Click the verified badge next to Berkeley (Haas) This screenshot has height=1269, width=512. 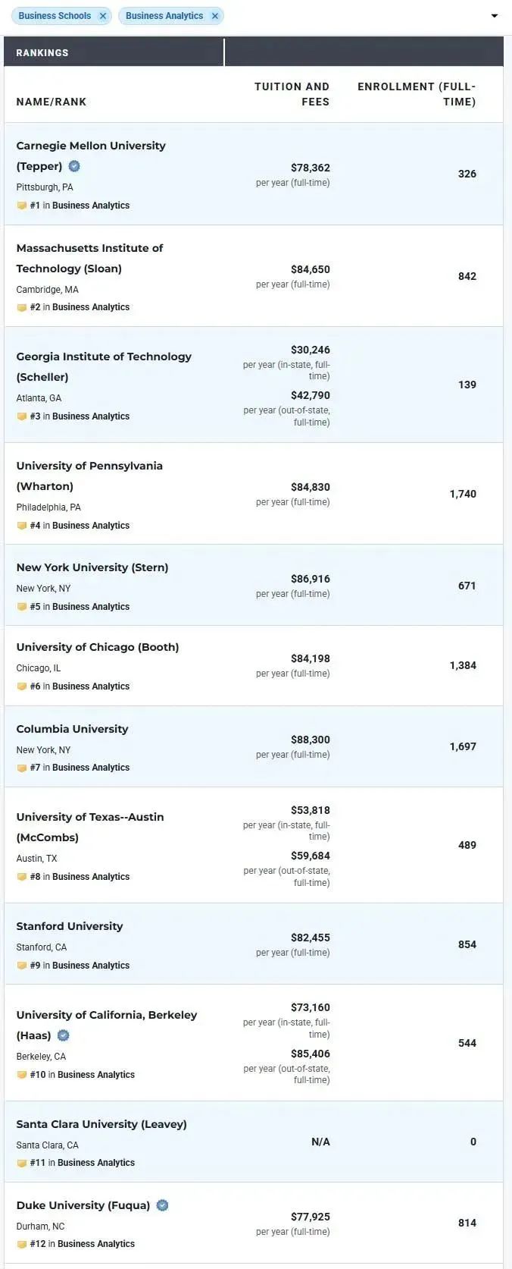(x=64, y=1035)
